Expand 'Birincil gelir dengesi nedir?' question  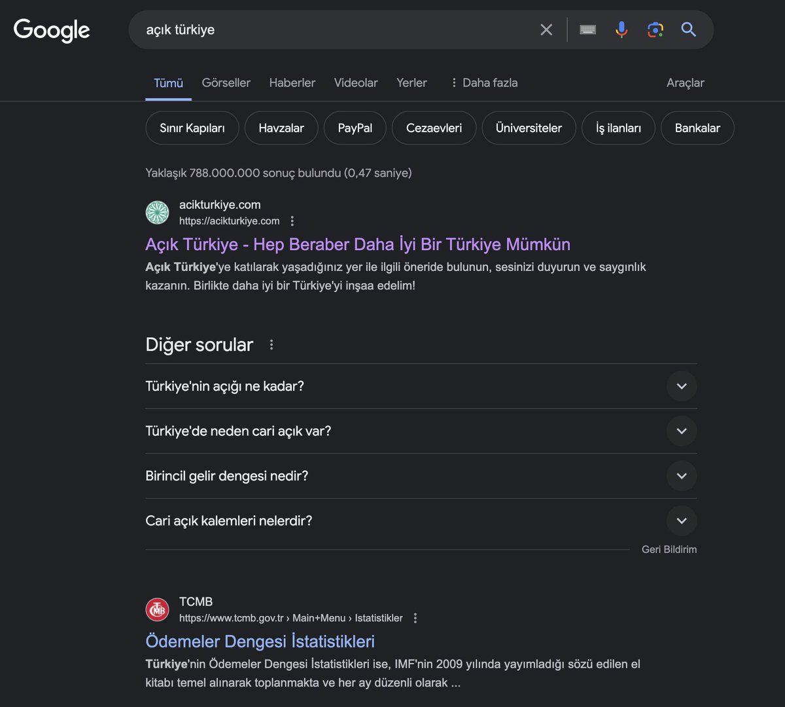point(681,476)
